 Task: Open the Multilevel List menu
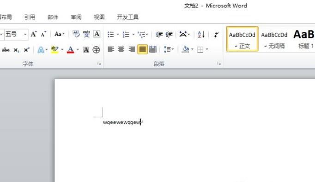[x=143, y=35]
